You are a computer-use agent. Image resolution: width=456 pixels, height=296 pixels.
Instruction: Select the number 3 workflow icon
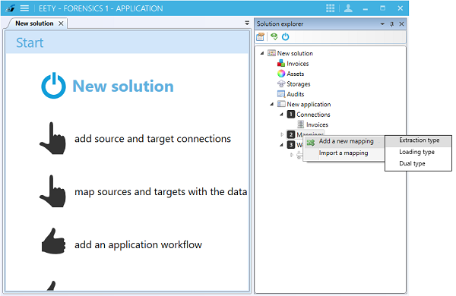point(291,145)
